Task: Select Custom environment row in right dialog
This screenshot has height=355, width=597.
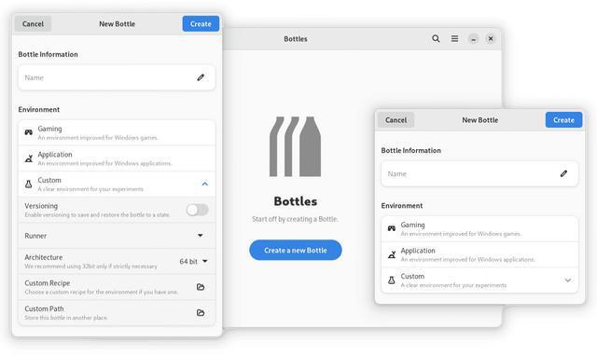Action: pyautogui.click(x=479, y=280)
